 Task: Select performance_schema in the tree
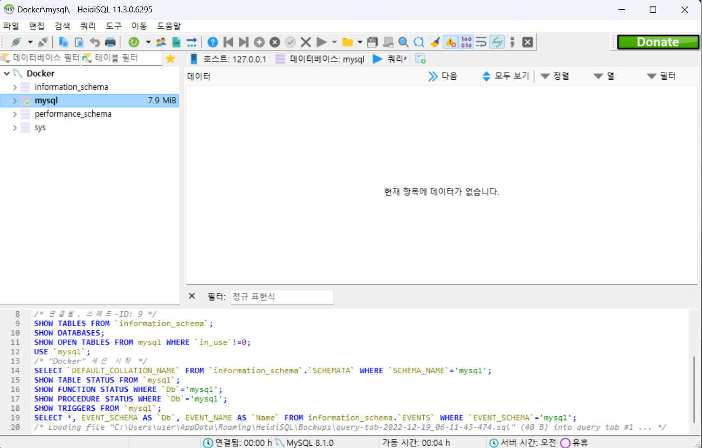click(73, 114)
